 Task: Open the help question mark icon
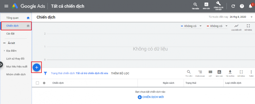coord(242,6)
